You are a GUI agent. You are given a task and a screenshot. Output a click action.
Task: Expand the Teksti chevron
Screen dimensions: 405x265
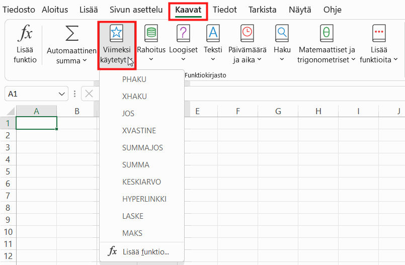click(x=213, y=59)
